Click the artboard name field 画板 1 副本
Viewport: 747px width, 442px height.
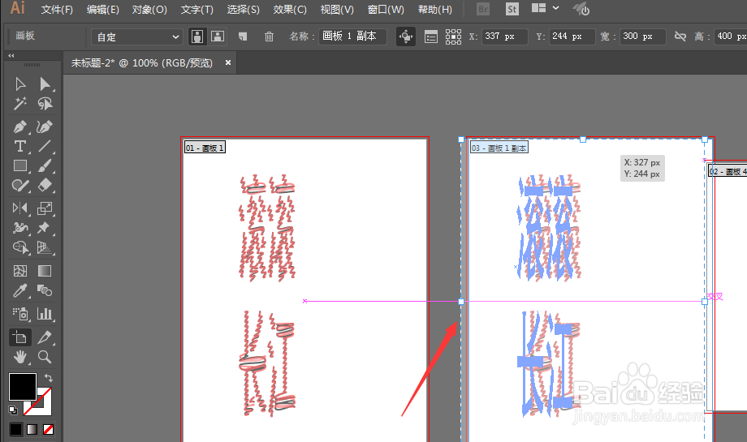[x=352, y=36]
